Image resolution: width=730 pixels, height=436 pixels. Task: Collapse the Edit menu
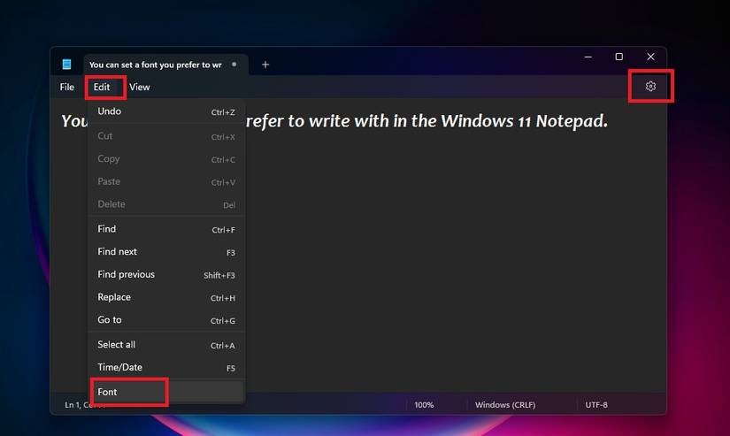(102, 87)
